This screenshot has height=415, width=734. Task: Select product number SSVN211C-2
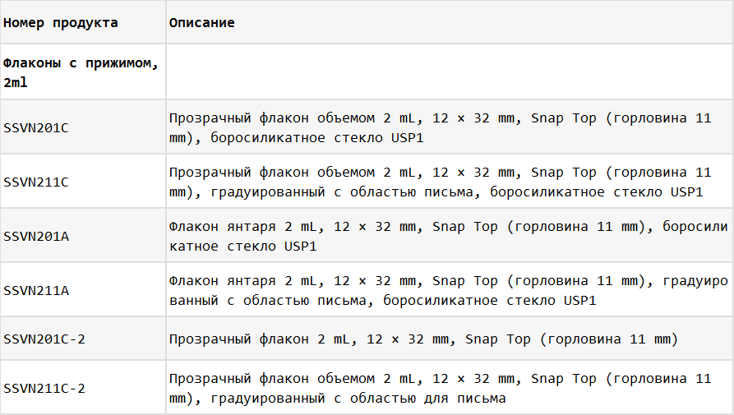(x=44, y=389)
